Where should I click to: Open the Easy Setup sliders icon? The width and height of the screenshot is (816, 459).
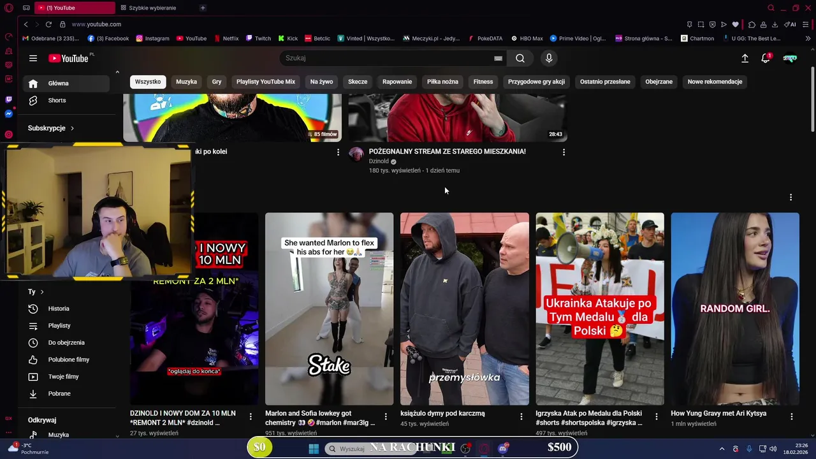(x=806, y=24)
